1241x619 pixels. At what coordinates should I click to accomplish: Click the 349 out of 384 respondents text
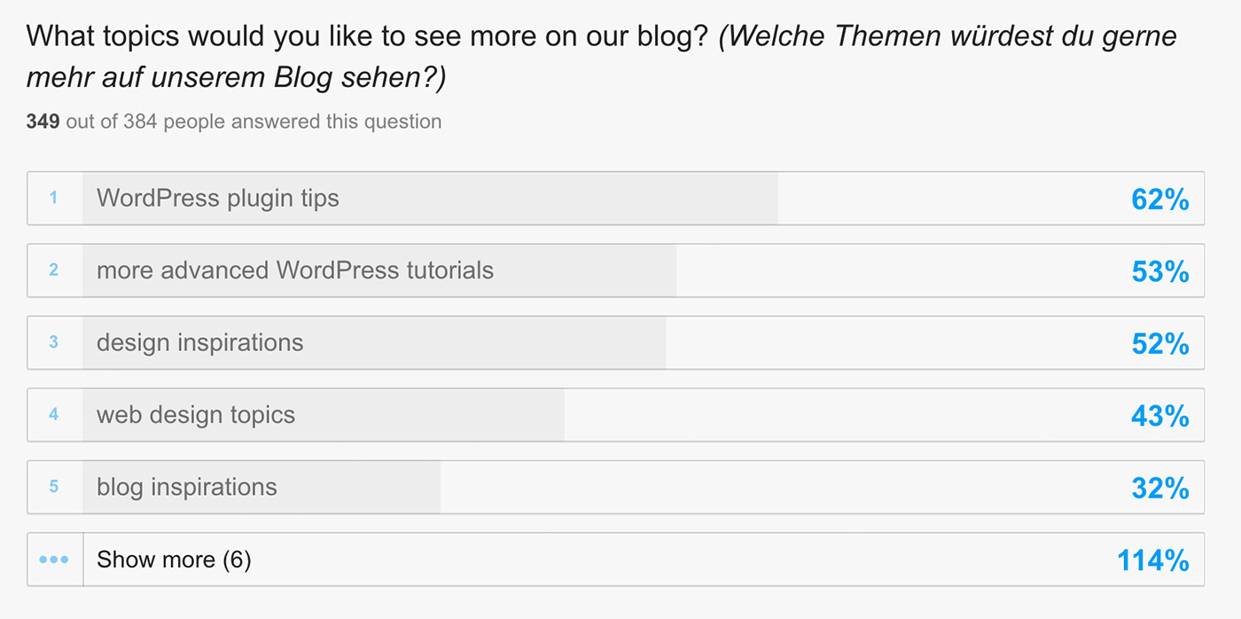[x=234, y=121]
